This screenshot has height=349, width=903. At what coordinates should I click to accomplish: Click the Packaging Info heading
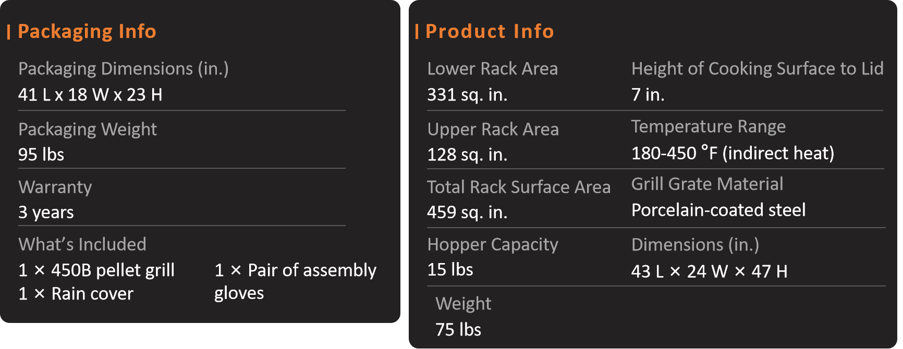click(87, 32)
